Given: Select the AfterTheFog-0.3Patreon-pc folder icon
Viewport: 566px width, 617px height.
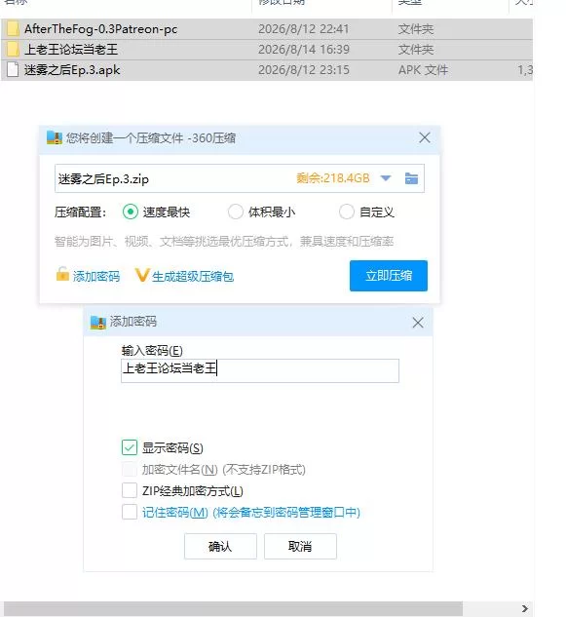Looking at the screenshot, I should point(13,28).
